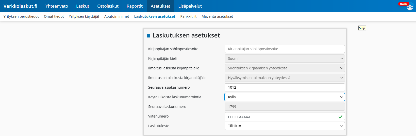The height and width of the screenshot is (136, 416).
Task: Go to the Laskut menu
Action: (82, 6)
